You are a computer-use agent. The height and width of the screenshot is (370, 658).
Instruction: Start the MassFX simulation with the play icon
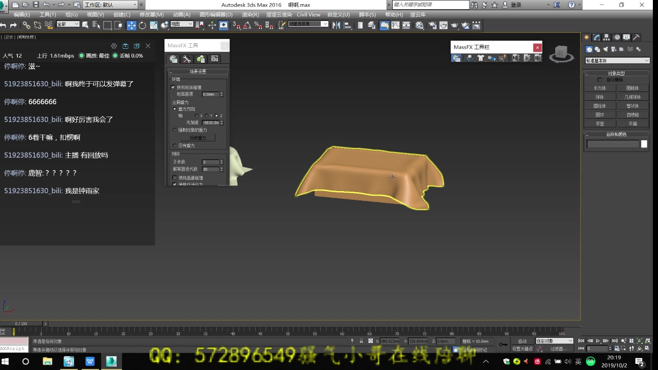click(527, 58)
